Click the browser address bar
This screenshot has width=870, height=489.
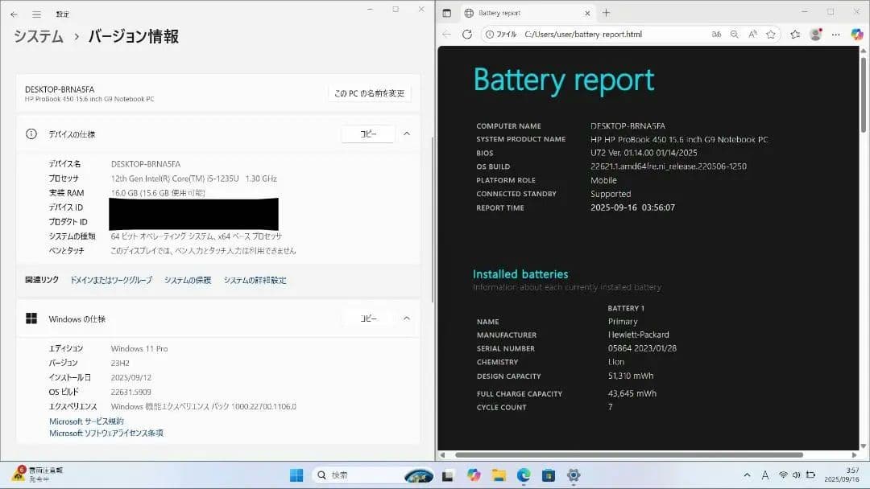564,34
